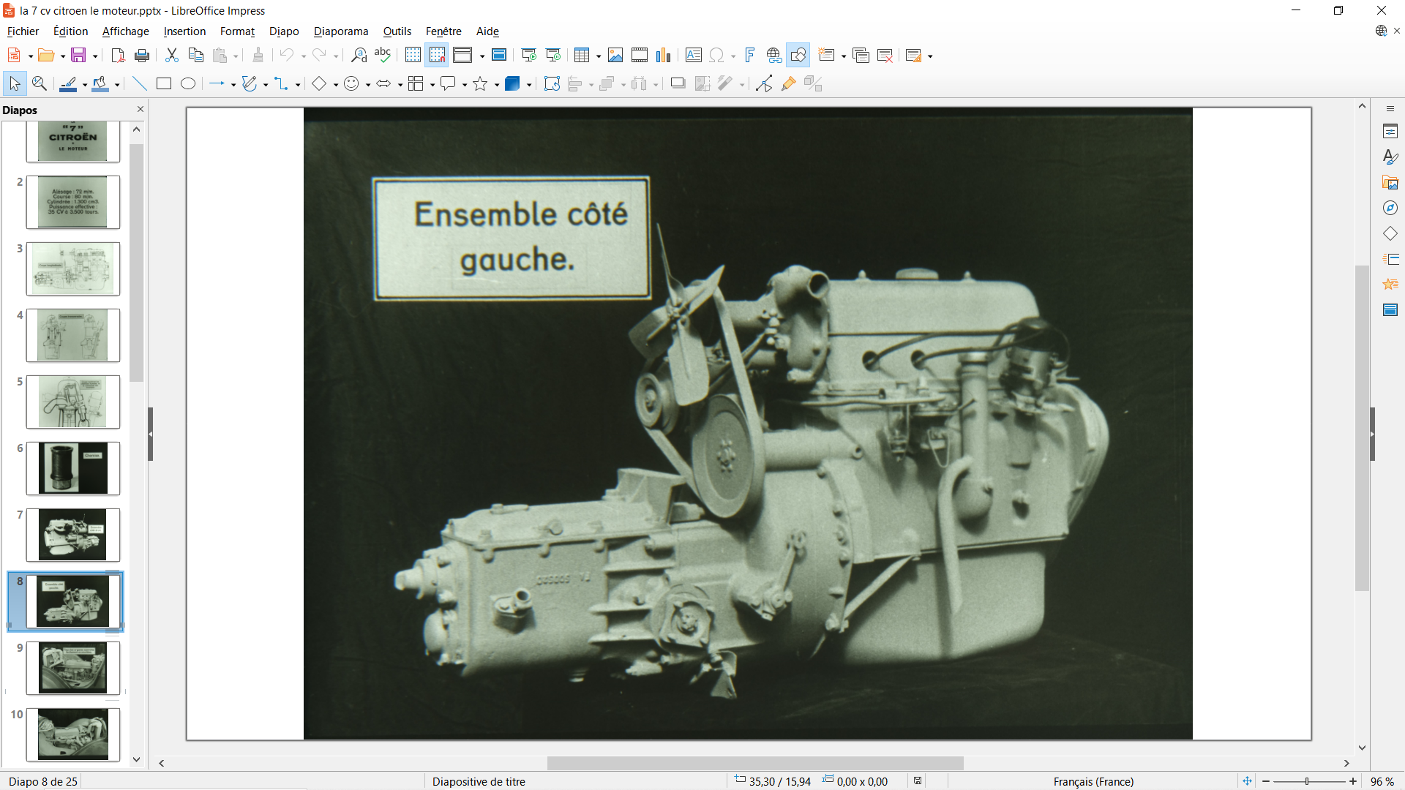Image resolution: width=1405 pixels, height=790 pixels.
Task: Expand the Stars and Banners shapes dropdown
Action: 497,85
